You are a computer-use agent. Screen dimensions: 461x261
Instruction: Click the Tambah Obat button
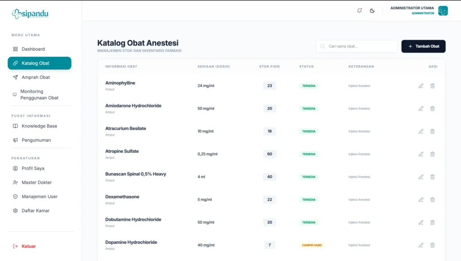423,46
